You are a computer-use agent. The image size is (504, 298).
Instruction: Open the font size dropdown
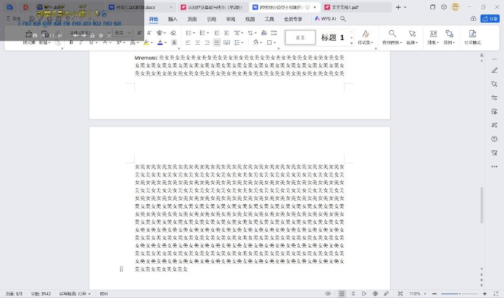(129, 33)
